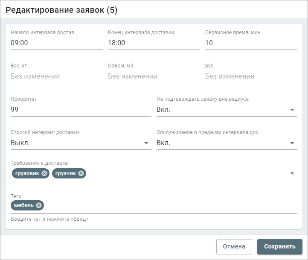Delete the мебель tag with its x icon
Viewport: 308px width, 260px height.
[x=39, y=205]
